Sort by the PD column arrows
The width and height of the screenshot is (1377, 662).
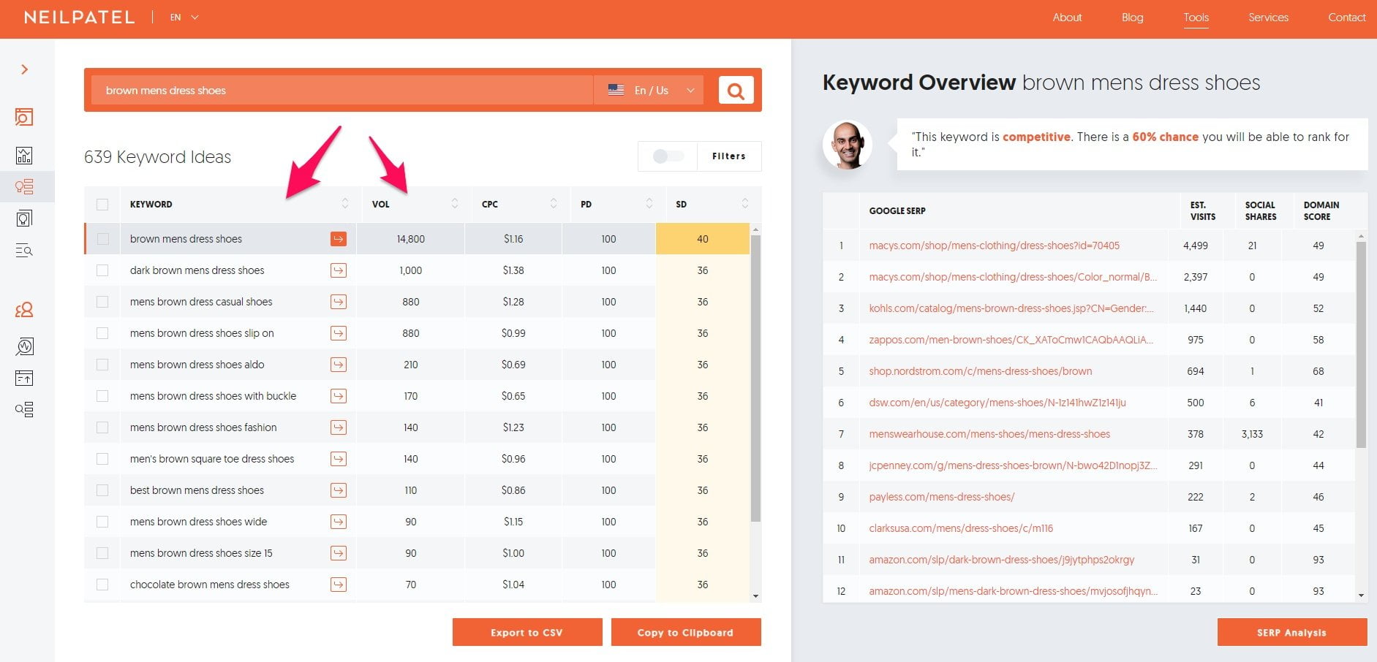tap(649, 204)
